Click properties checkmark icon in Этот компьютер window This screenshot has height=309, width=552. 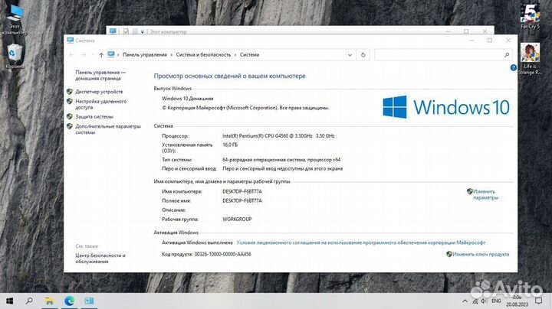(126, 31)
